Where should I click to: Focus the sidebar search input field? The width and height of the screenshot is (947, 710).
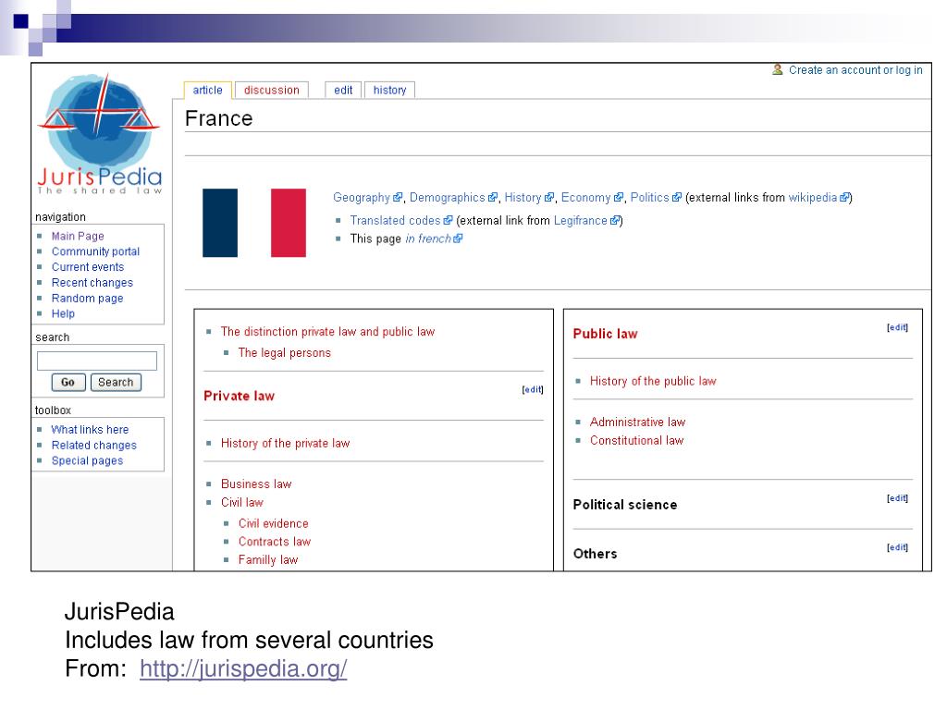click(x=96, y=361)
